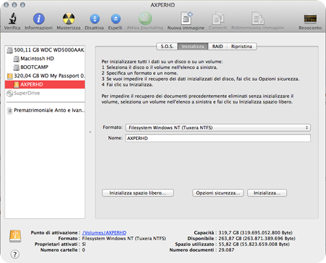Open Opzioni sicurezza settings
Screen dimensions: 326x263
[x=218, y=193]
